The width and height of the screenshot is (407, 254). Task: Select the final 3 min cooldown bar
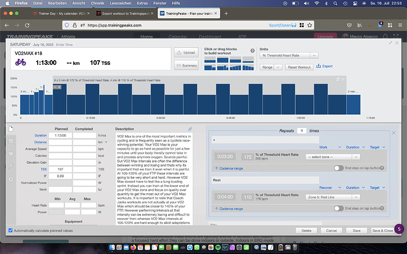(x=353, y=104)
